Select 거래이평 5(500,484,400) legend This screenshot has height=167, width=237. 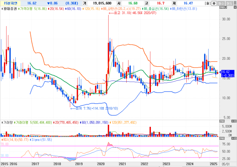click(33, 123)
